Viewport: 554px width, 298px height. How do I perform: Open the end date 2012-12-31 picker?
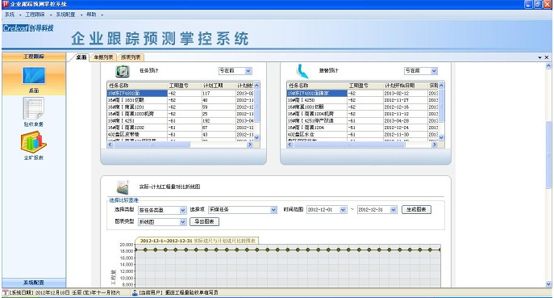pos(394,210)
